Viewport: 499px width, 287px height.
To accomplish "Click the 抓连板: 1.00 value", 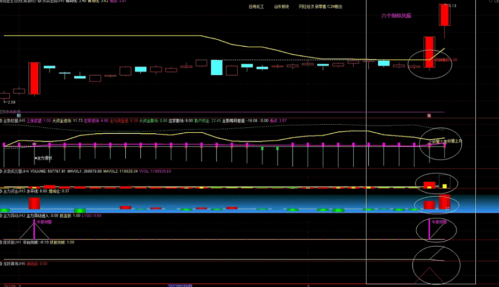I will point(70,216).
